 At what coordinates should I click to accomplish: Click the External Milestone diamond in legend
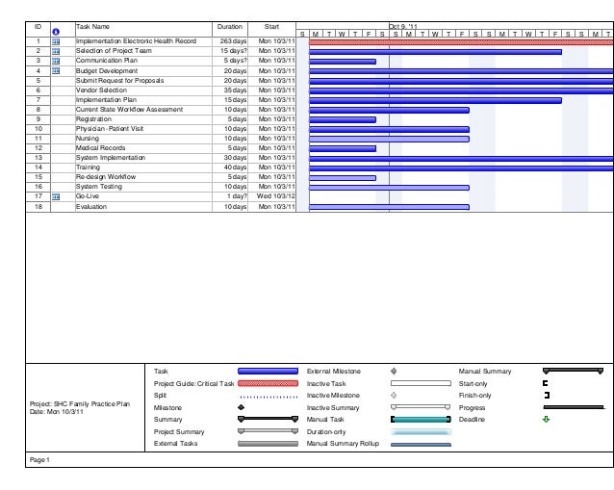394,371
